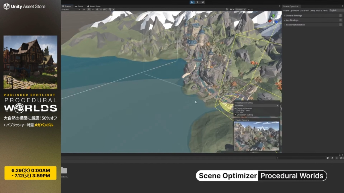Click the Unity Asset Store logo
The height and width of the screenshot is (193, 344).
click(x=24, y=6)
